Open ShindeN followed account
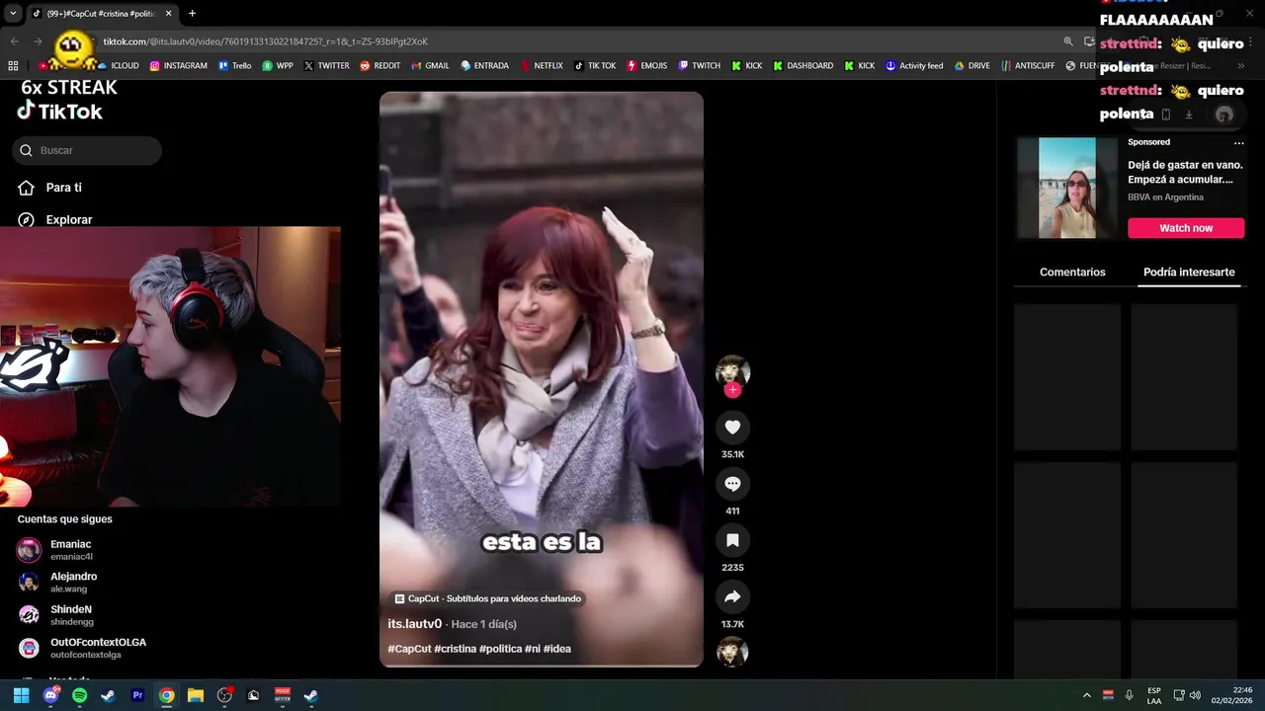This screenshot has height=711, width=1265. (69, 615)
